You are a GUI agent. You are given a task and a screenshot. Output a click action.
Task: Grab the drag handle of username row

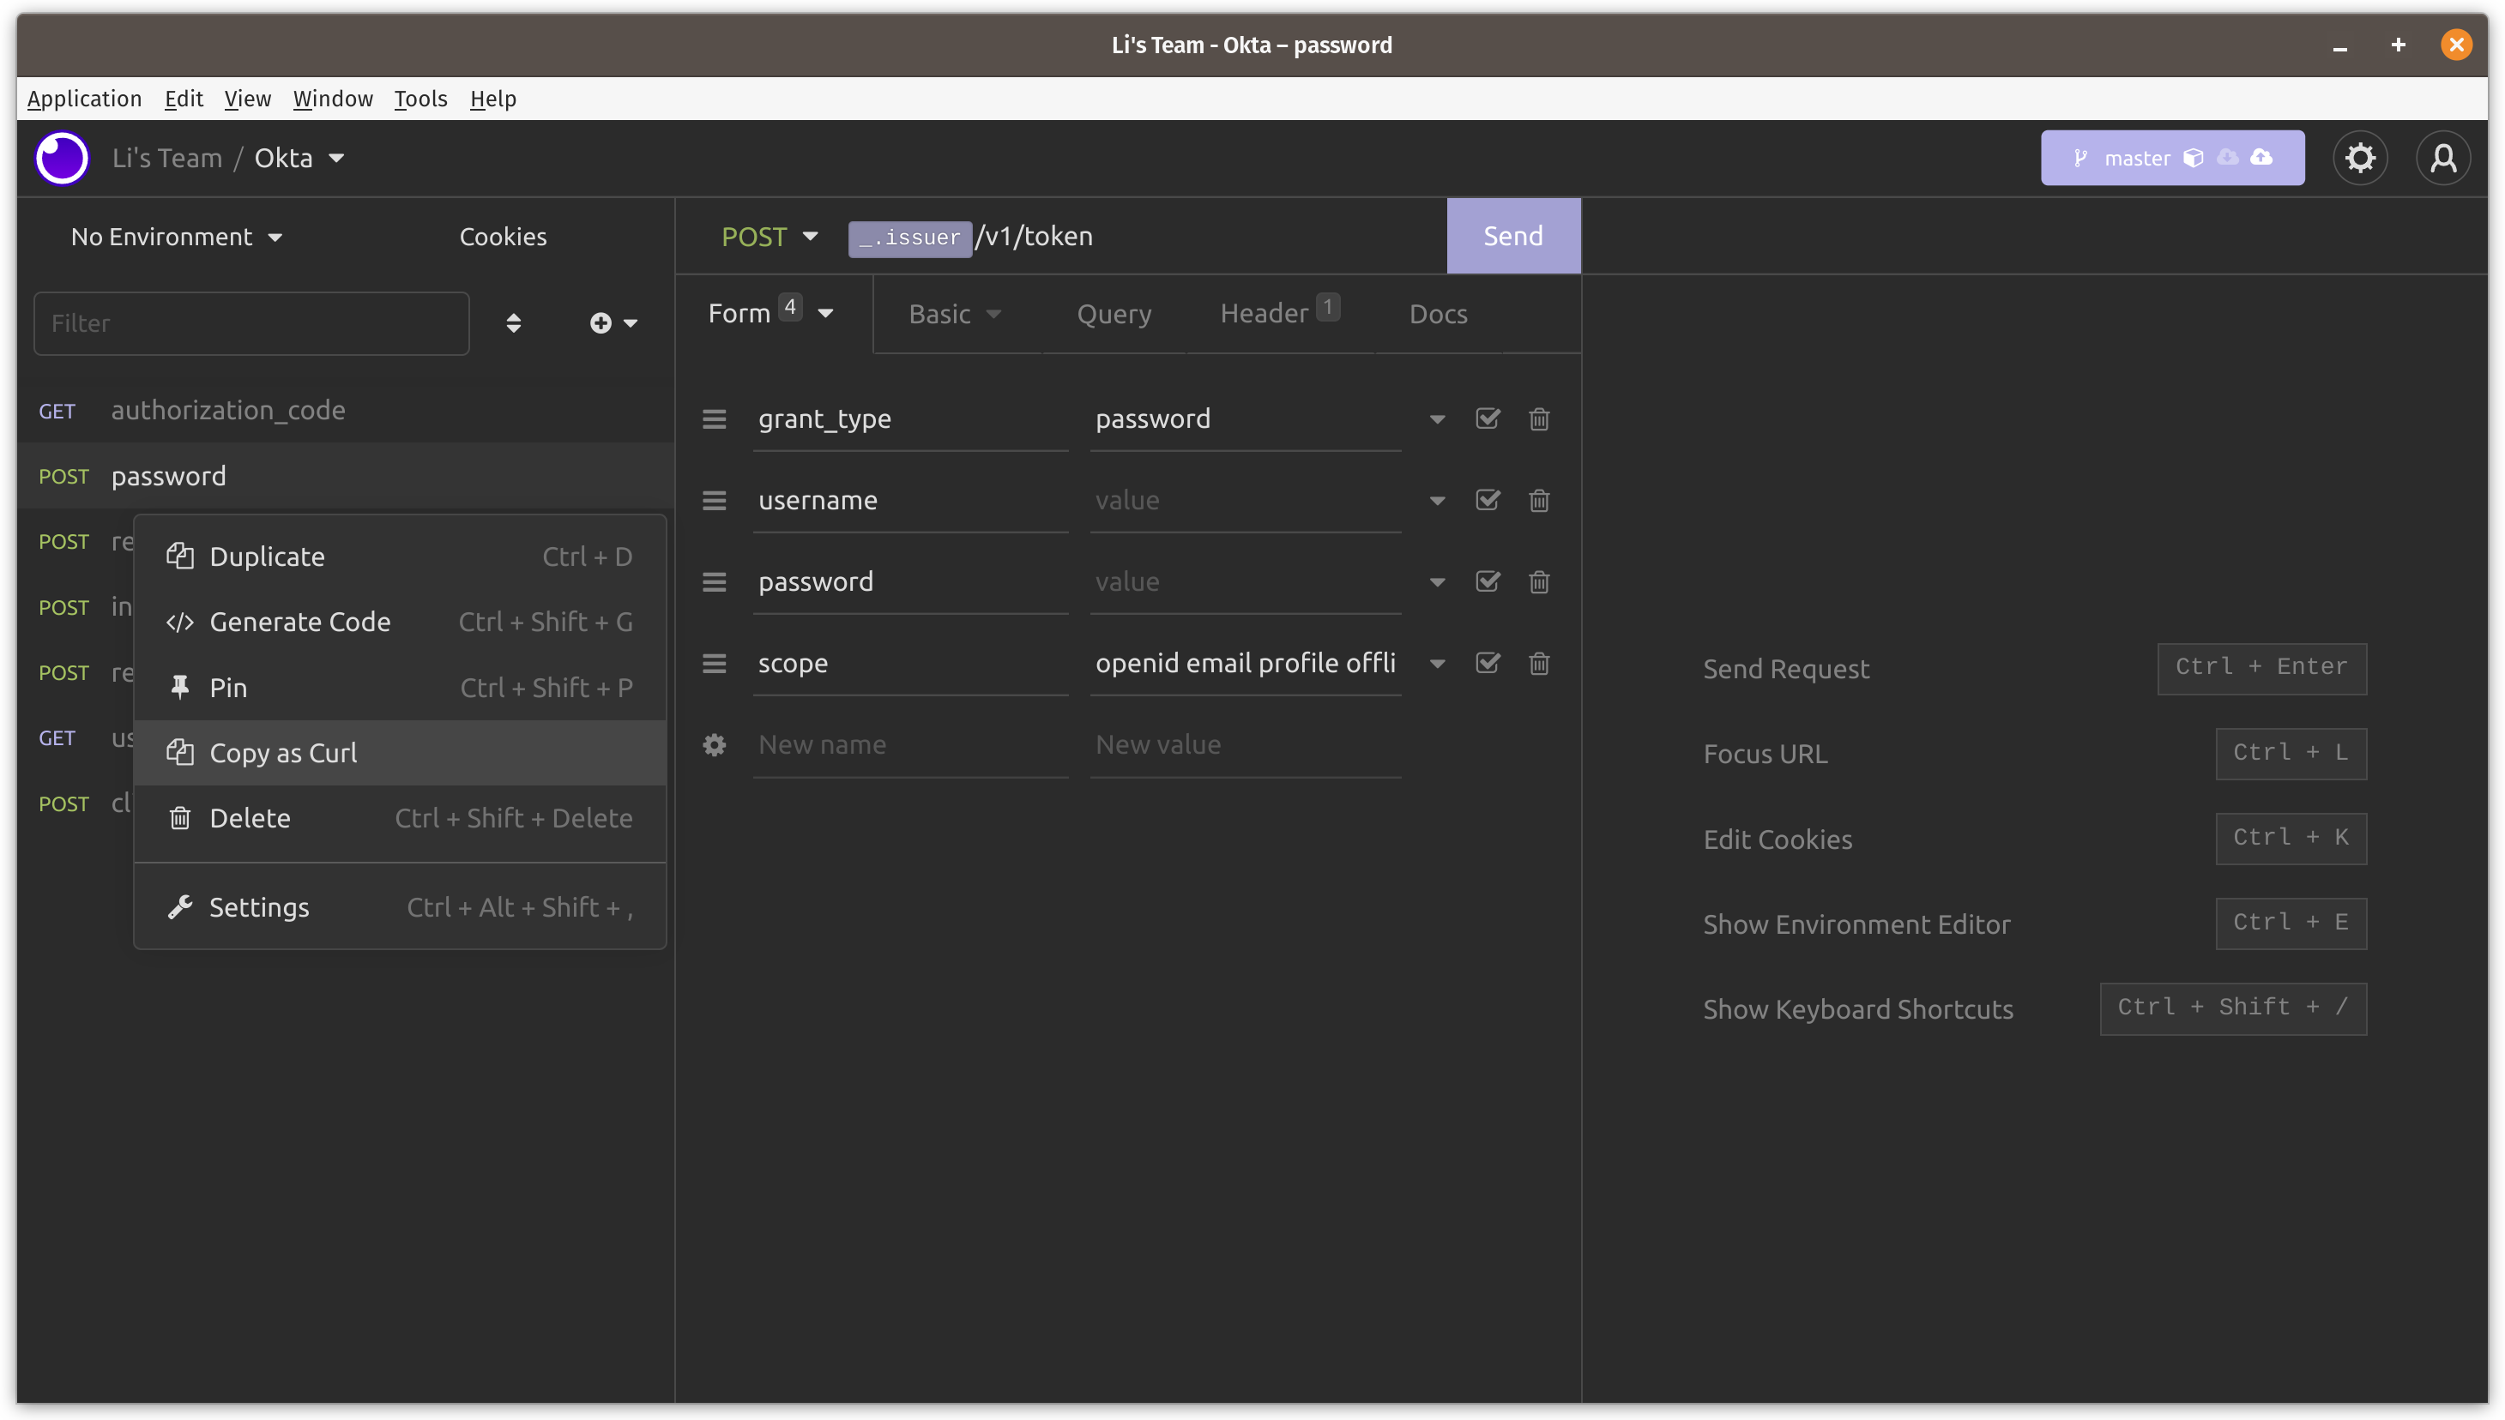[714, 502]
